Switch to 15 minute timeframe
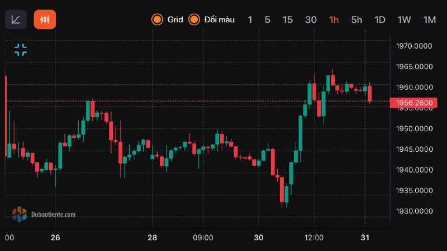The width and height of the screenshot is (447, 251). pos(287,20)
